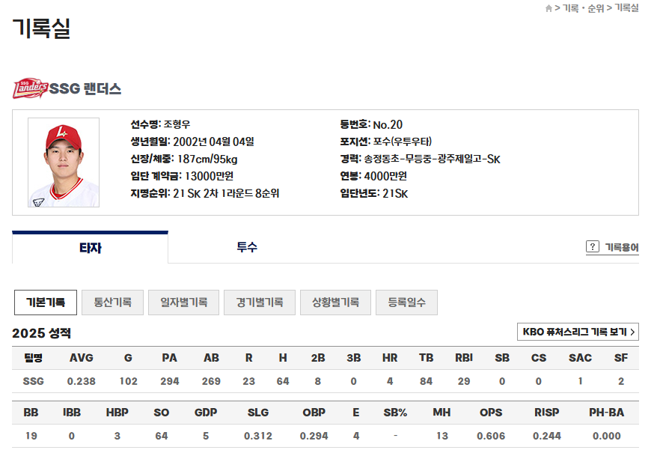Select the 기본기록 (basic records) button

click(46, 303)
